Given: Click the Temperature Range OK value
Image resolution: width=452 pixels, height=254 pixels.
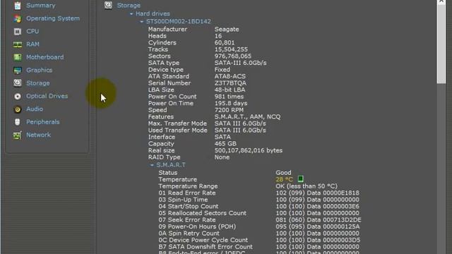Looking at the screenshot, I should tap(307, 186).
